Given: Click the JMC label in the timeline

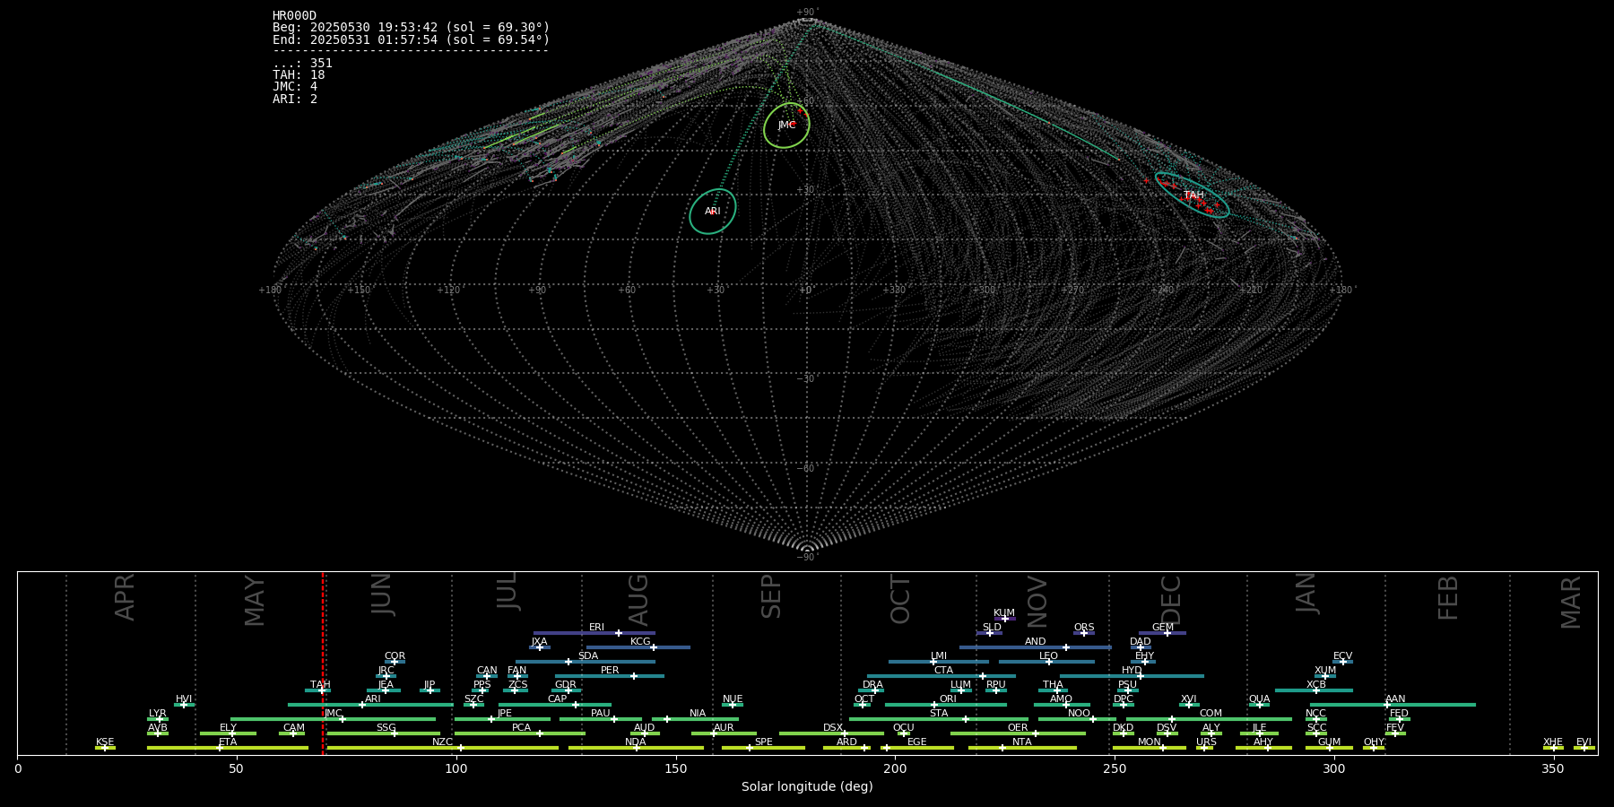Looking at the screenshot, I should pos(333,714).
